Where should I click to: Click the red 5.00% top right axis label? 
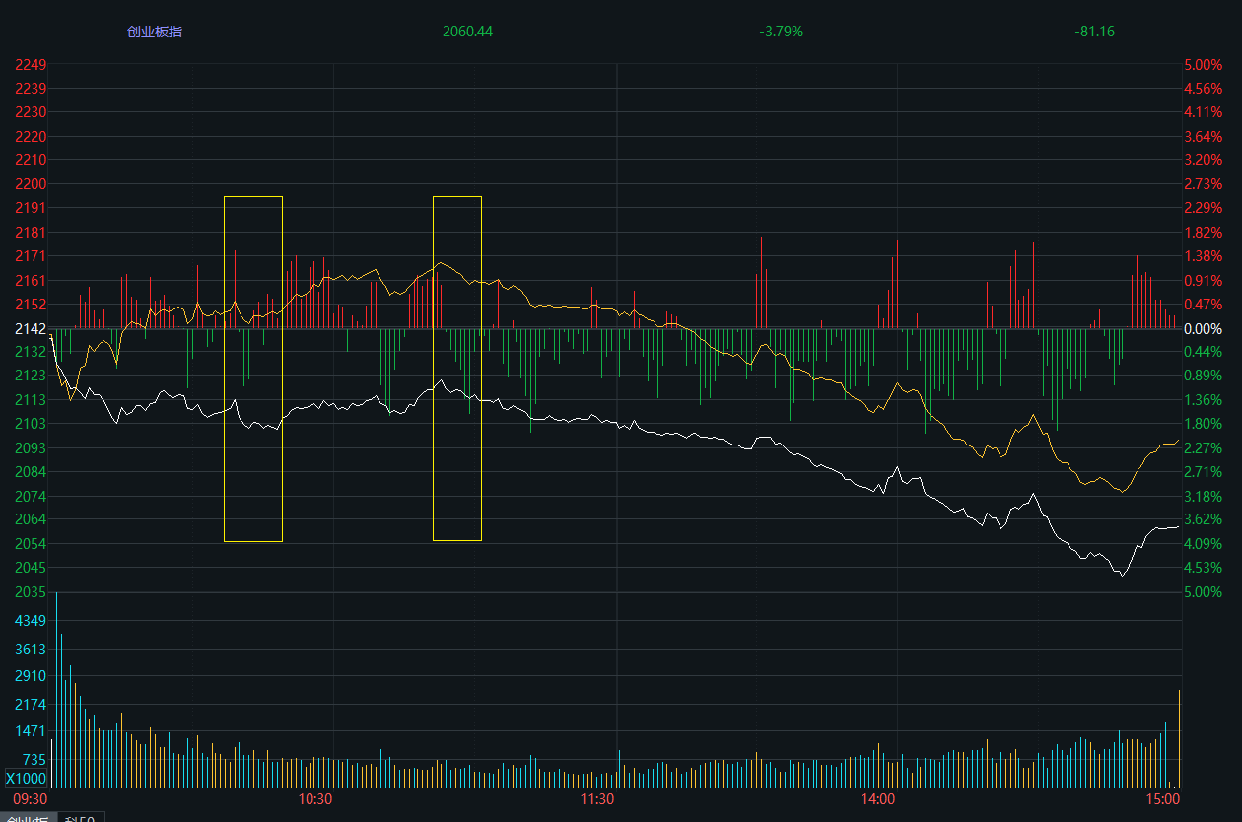click(1203, 65)
